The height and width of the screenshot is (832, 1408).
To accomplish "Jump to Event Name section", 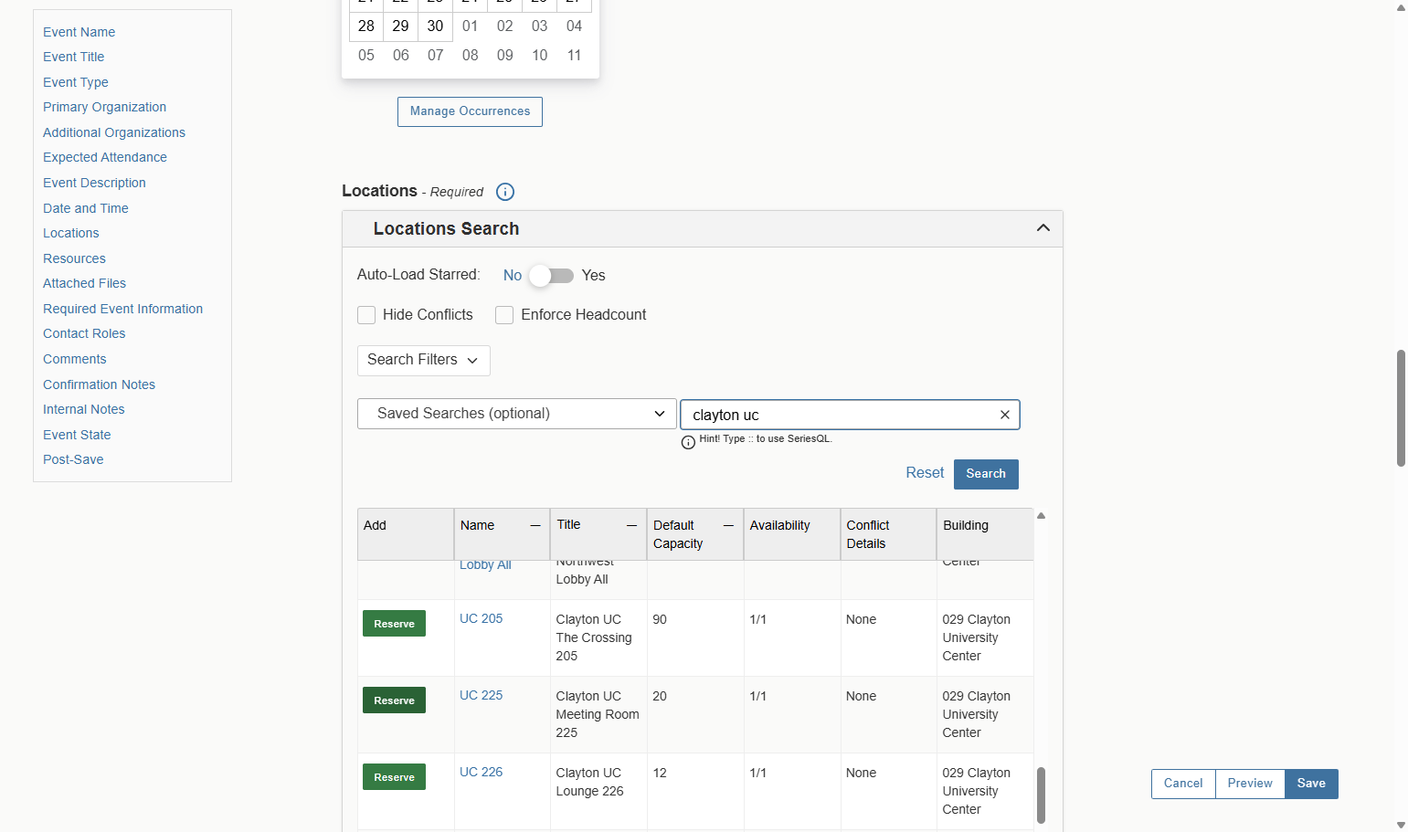I will [x=79, y=32].
